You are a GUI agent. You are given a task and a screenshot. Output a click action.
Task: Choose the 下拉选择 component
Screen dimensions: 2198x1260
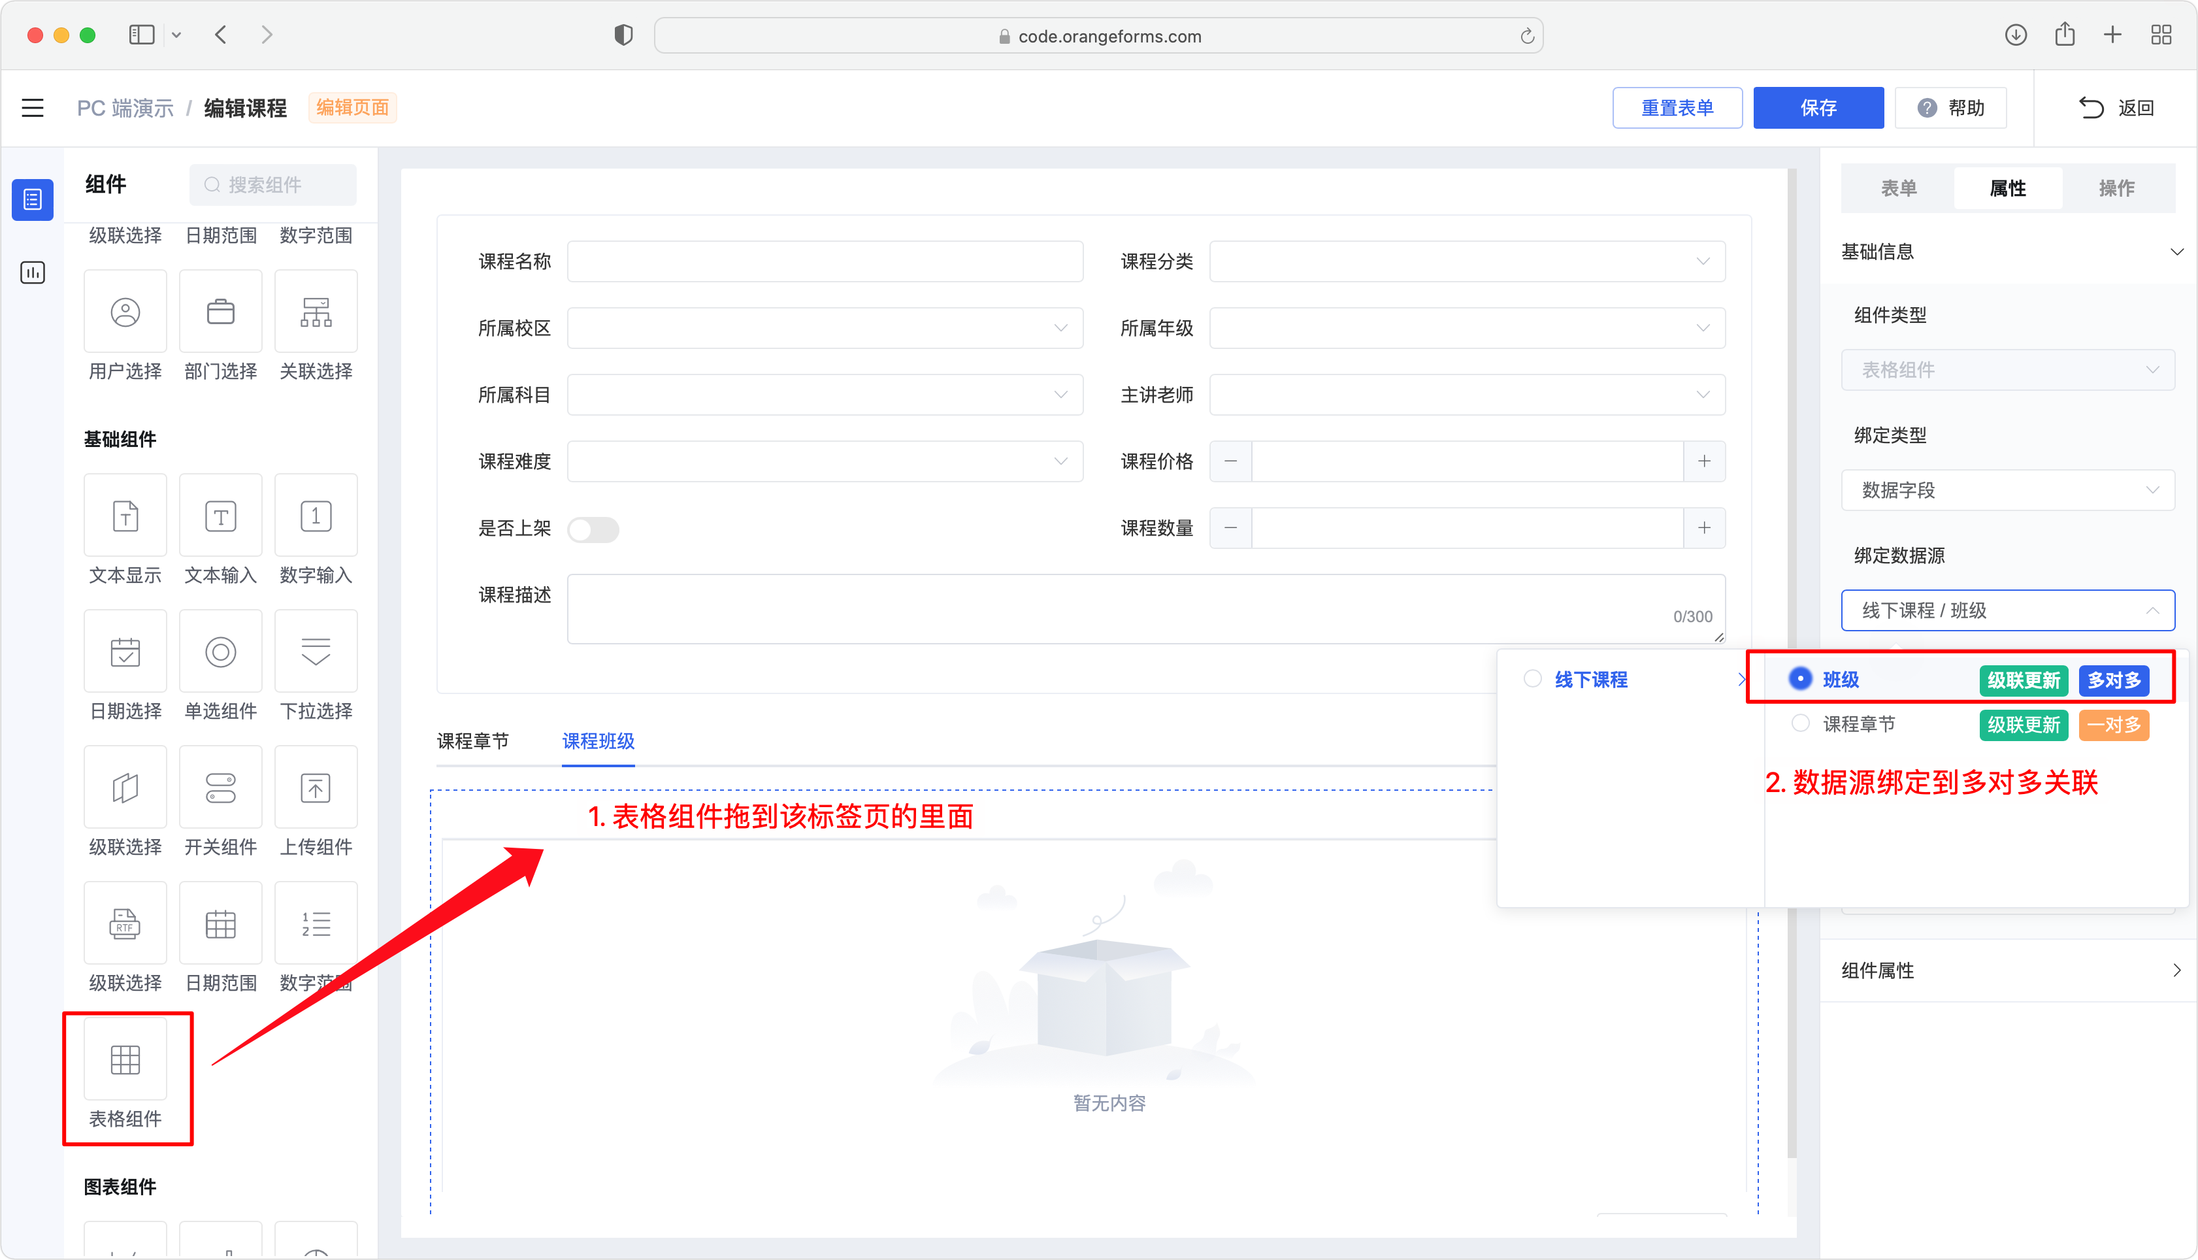316,652
